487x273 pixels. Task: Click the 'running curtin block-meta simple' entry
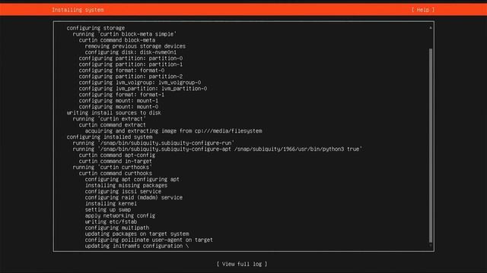125,34
